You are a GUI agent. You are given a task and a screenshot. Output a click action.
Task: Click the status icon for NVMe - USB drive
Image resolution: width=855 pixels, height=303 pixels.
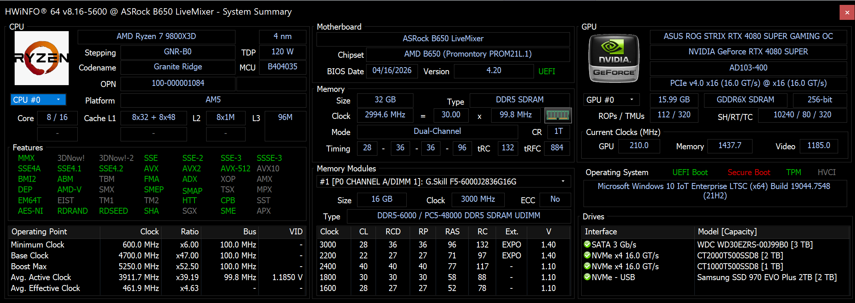coord(587,277)
